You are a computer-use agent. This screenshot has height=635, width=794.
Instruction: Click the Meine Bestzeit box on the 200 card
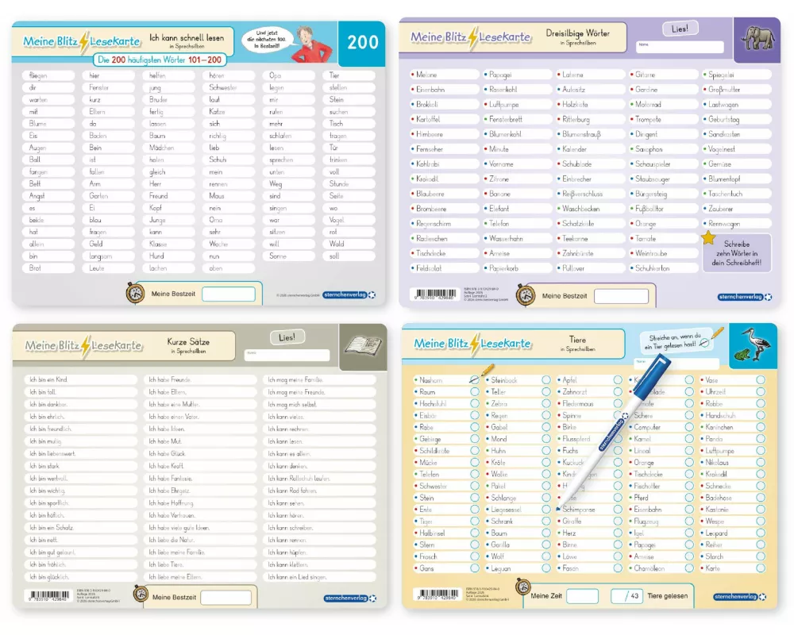229,294
